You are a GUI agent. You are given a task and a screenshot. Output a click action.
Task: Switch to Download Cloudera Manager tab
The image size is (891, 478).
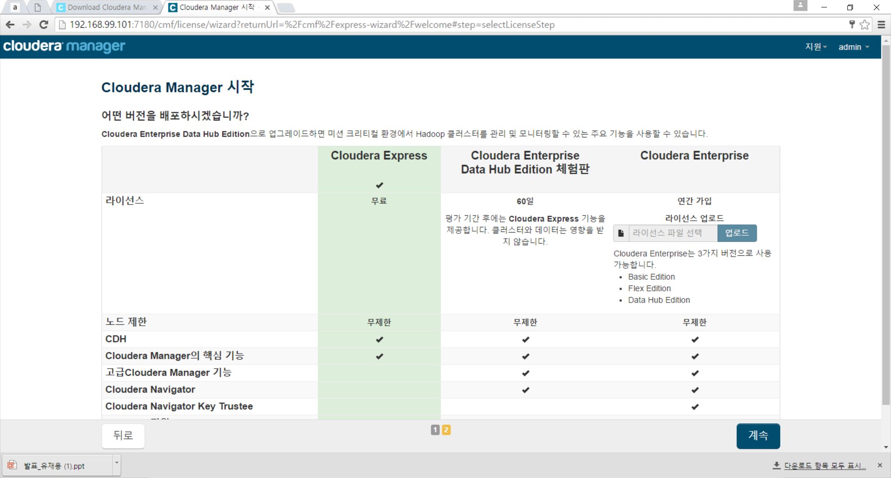[107, 7]
